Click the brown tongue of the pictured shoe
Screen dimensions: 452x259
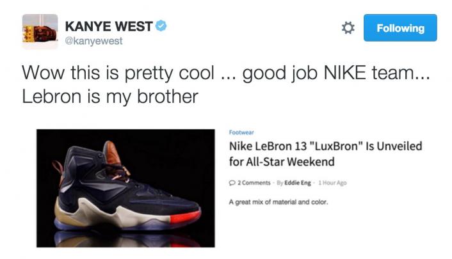click(x=111, y=153)
